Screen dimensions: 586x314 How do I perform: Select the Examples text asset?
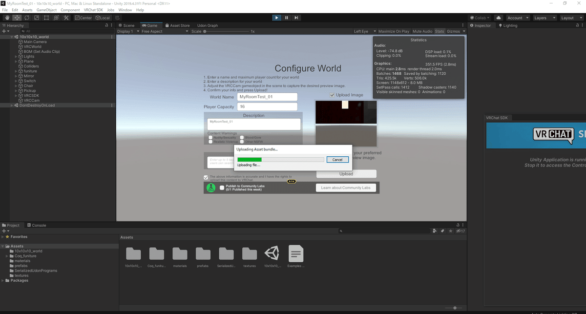(295, 257)
